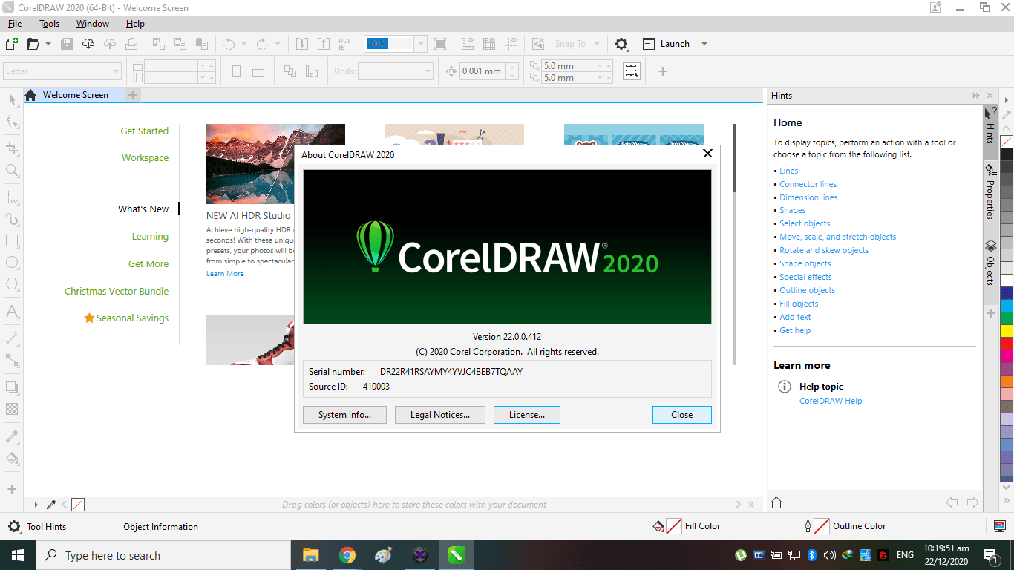Click the Windows Start button
Viewport: 1014px width, 570px height.
pyautogui.click(x=18, y=555)
